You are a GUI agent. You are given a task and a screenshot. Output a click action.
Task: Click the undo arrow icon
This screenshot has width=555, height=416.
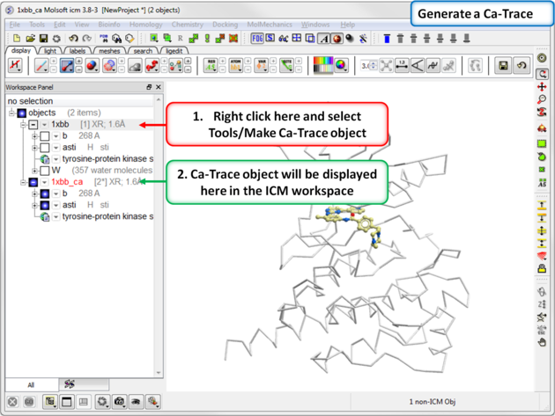tap(73, 39)
